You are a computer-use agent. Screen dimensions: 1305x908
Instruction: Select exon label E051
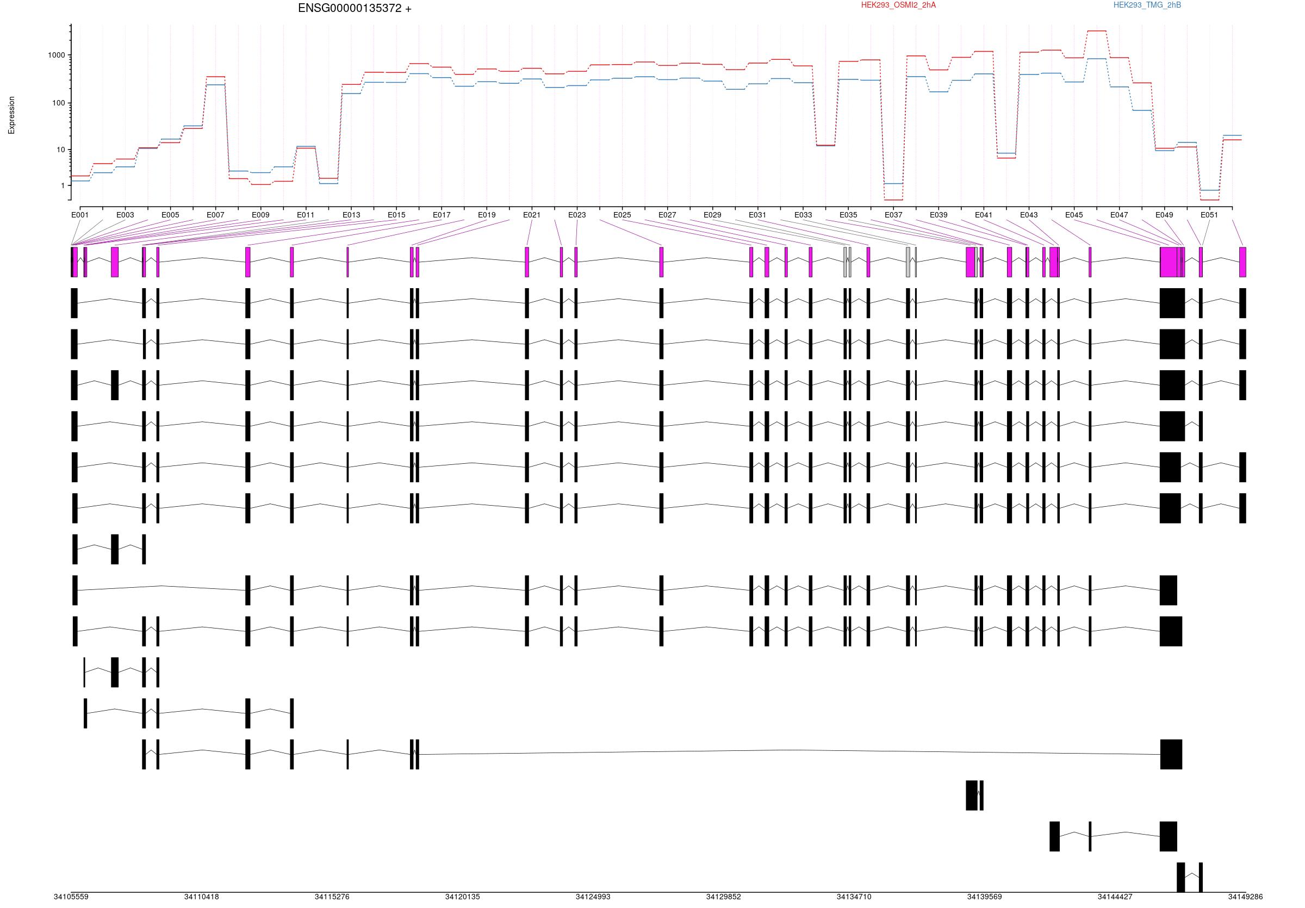1209,215
